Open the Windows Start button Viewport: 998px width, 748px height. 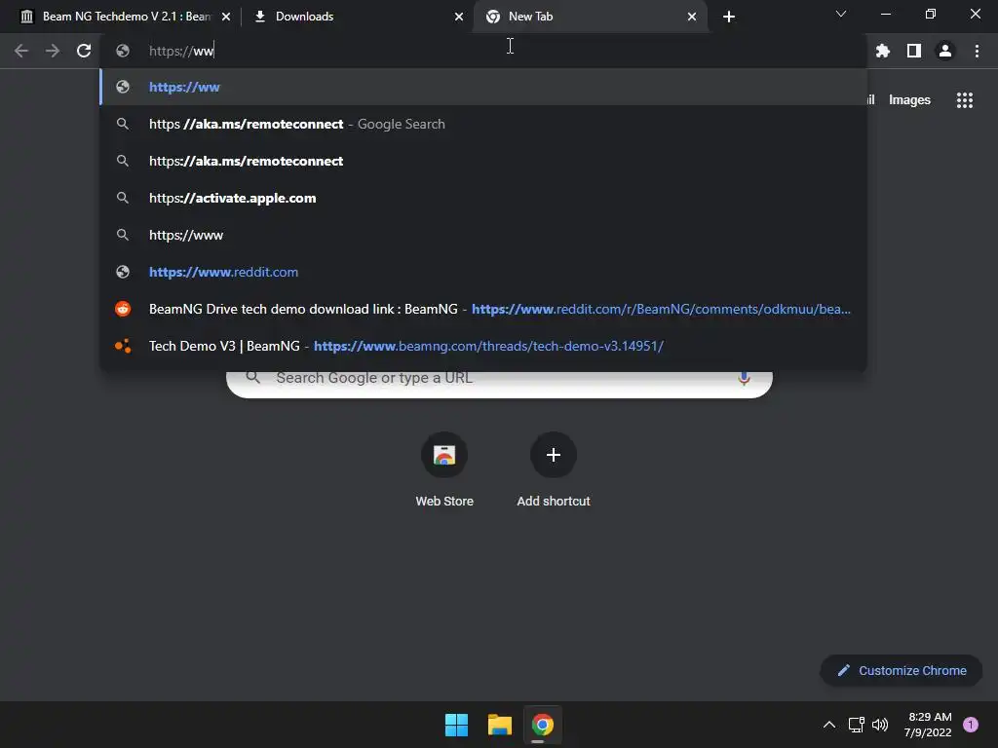[456, 725]
